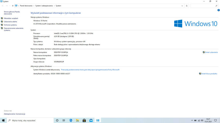Click shield icon beside Menedżer urządzeń

tap(2, 18)
